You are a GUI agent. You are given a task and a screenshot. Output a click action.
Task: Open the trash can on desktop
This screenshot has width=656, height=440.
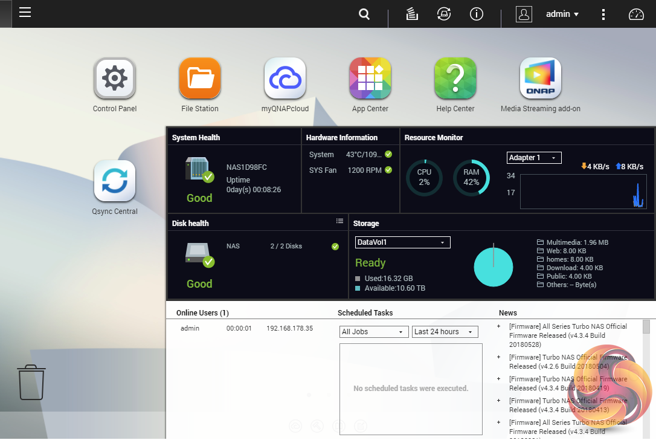click(x=31, y=382)
